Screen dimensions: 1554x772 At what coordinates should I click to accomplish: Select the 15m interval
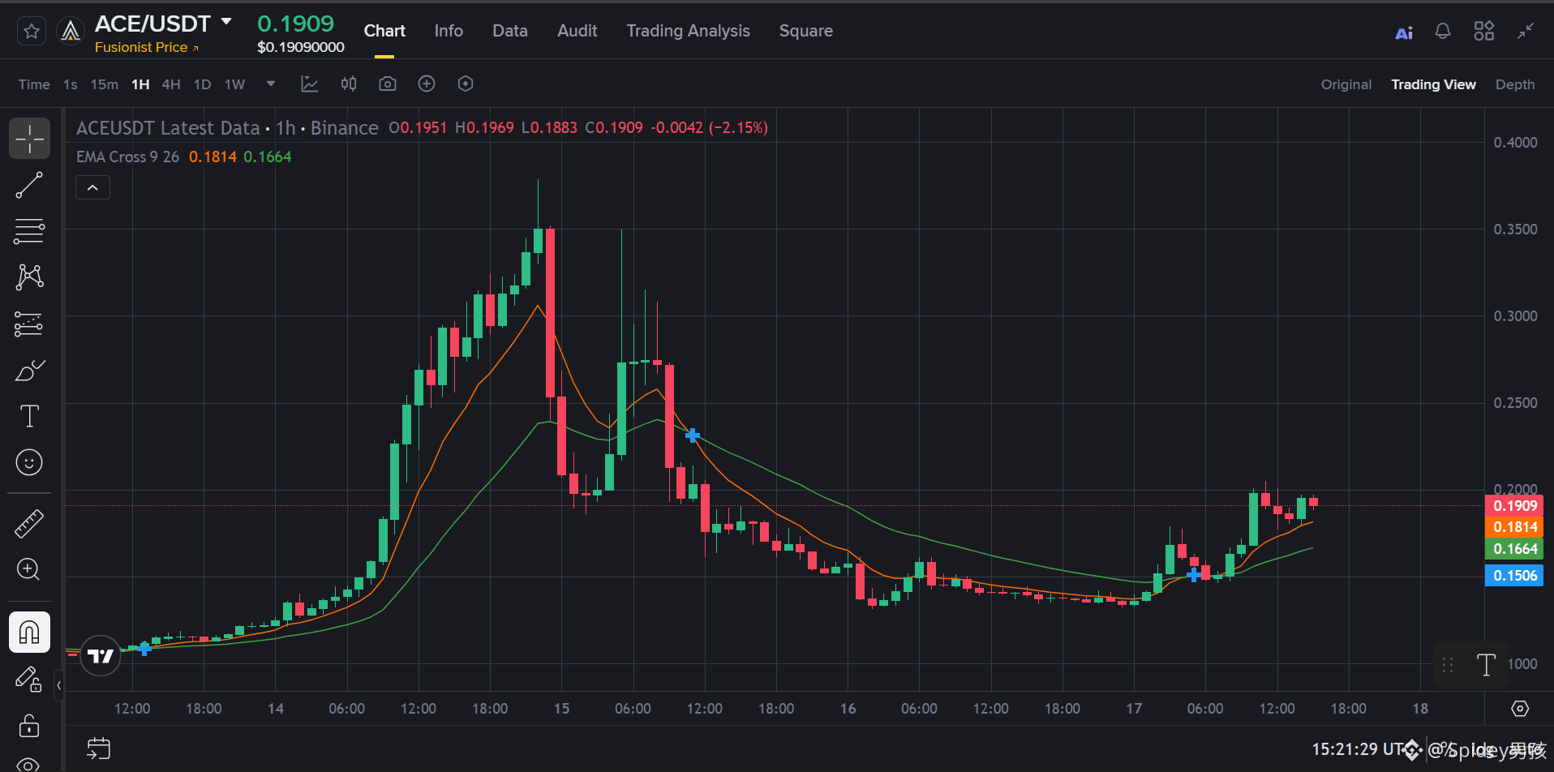coord(105,84)
